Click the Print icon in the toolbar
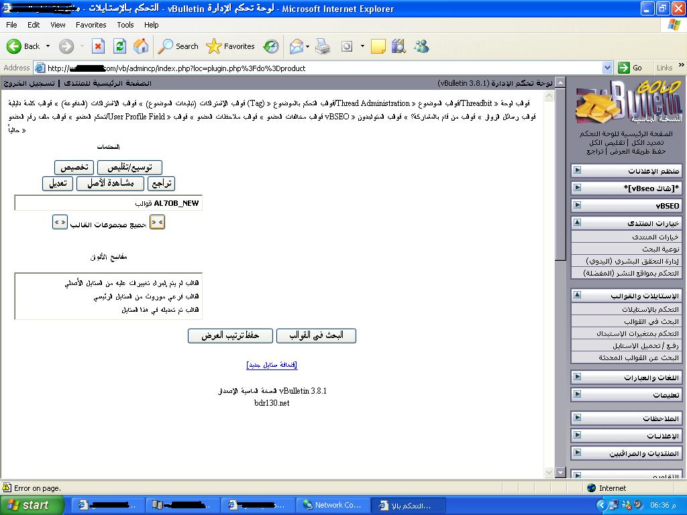The height and width of the screenshot is (515, 687). point(323,46)
